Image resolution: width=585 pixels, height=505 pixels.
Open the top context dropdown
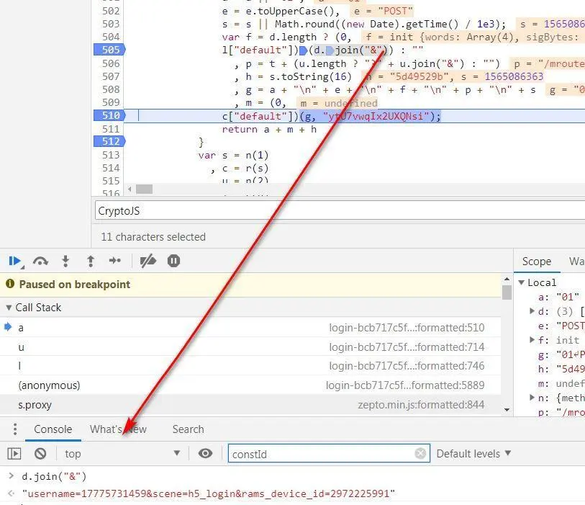click(122, 453)
